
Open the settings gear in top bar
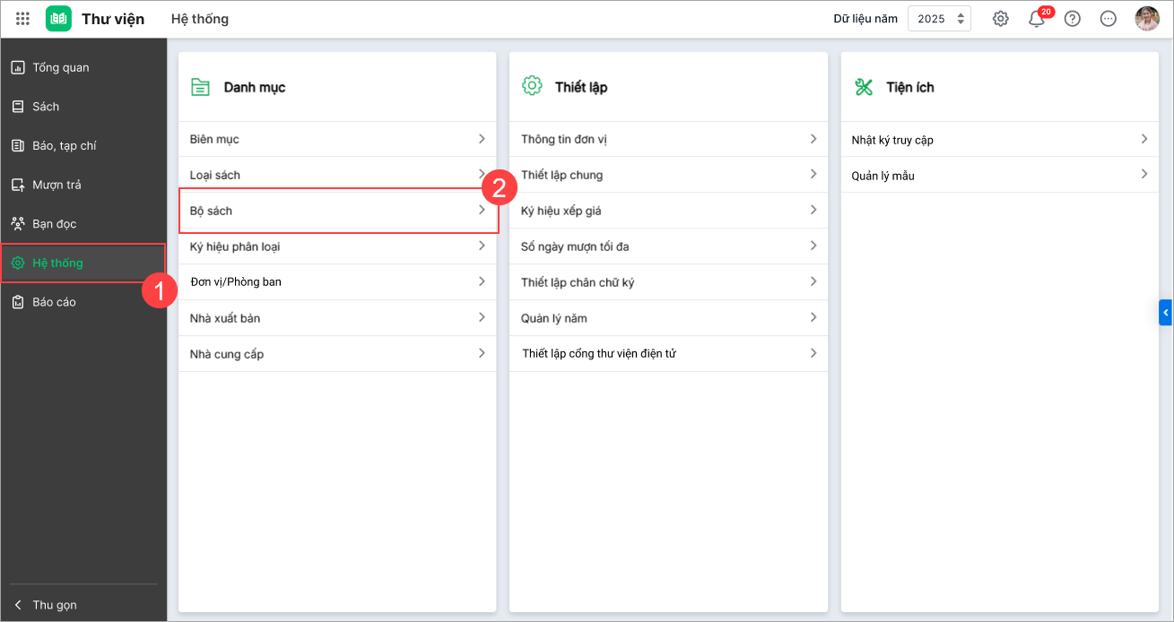pyautogui.click(x=1000, y=18)
